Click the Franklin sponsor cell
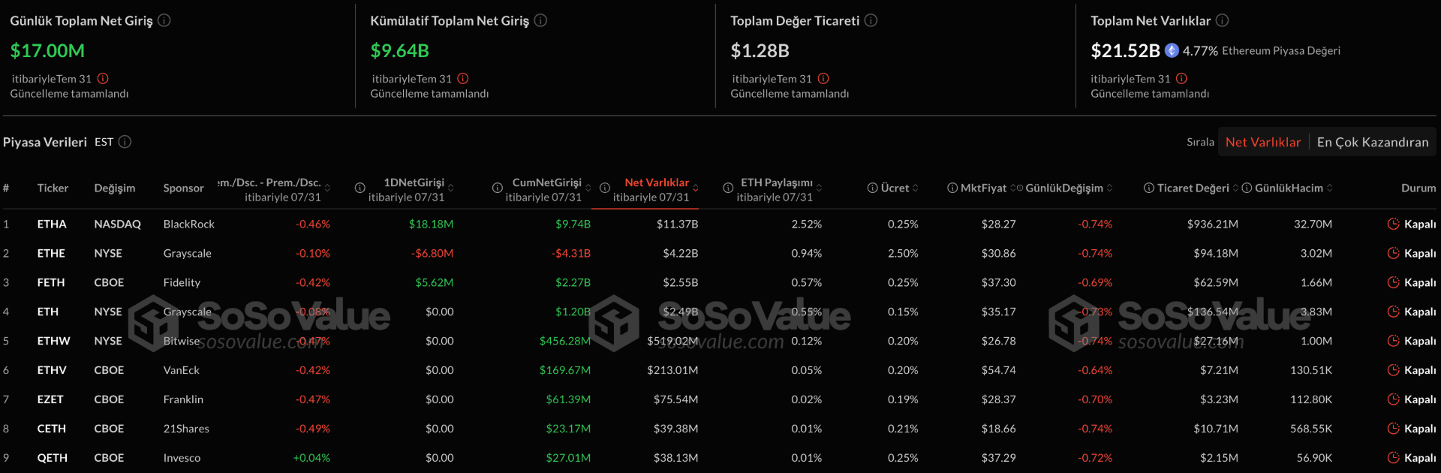The image size is (1441, 473). [183, 399]
